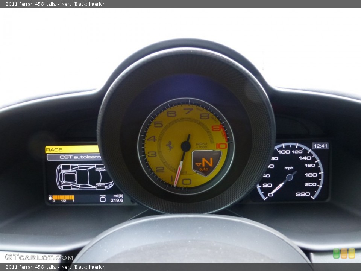
Task: Select the CST autolearn message bar
Action: coord(74,157)
